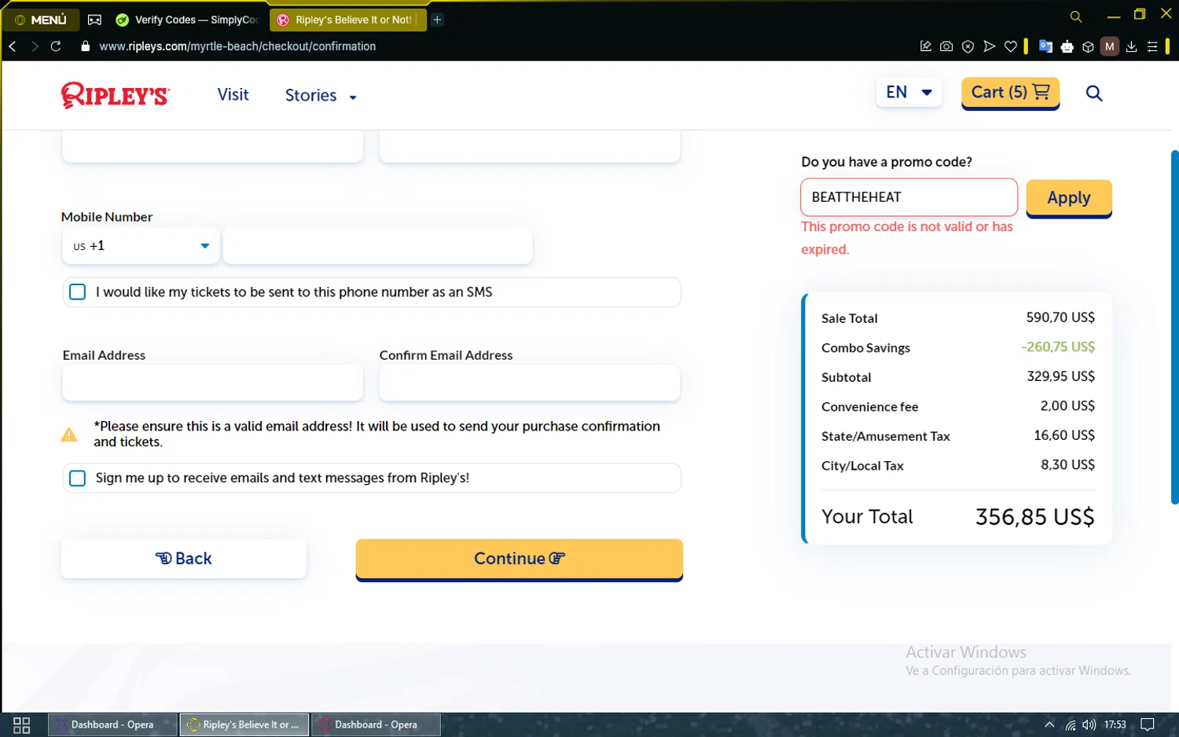This screenshot has width=1179, height=737.
Task: Click the Sale Total 590,70 US$ value
Action: 1060,317
